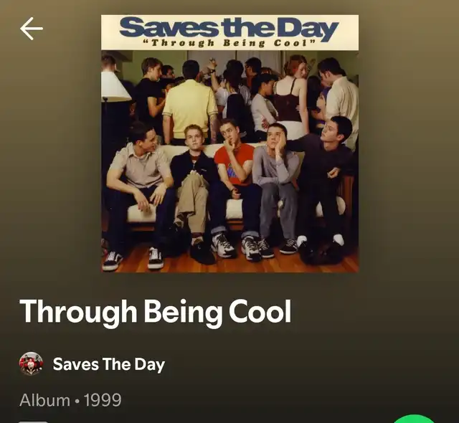Return to previous screen via back arrow

(x=32, y=29)
